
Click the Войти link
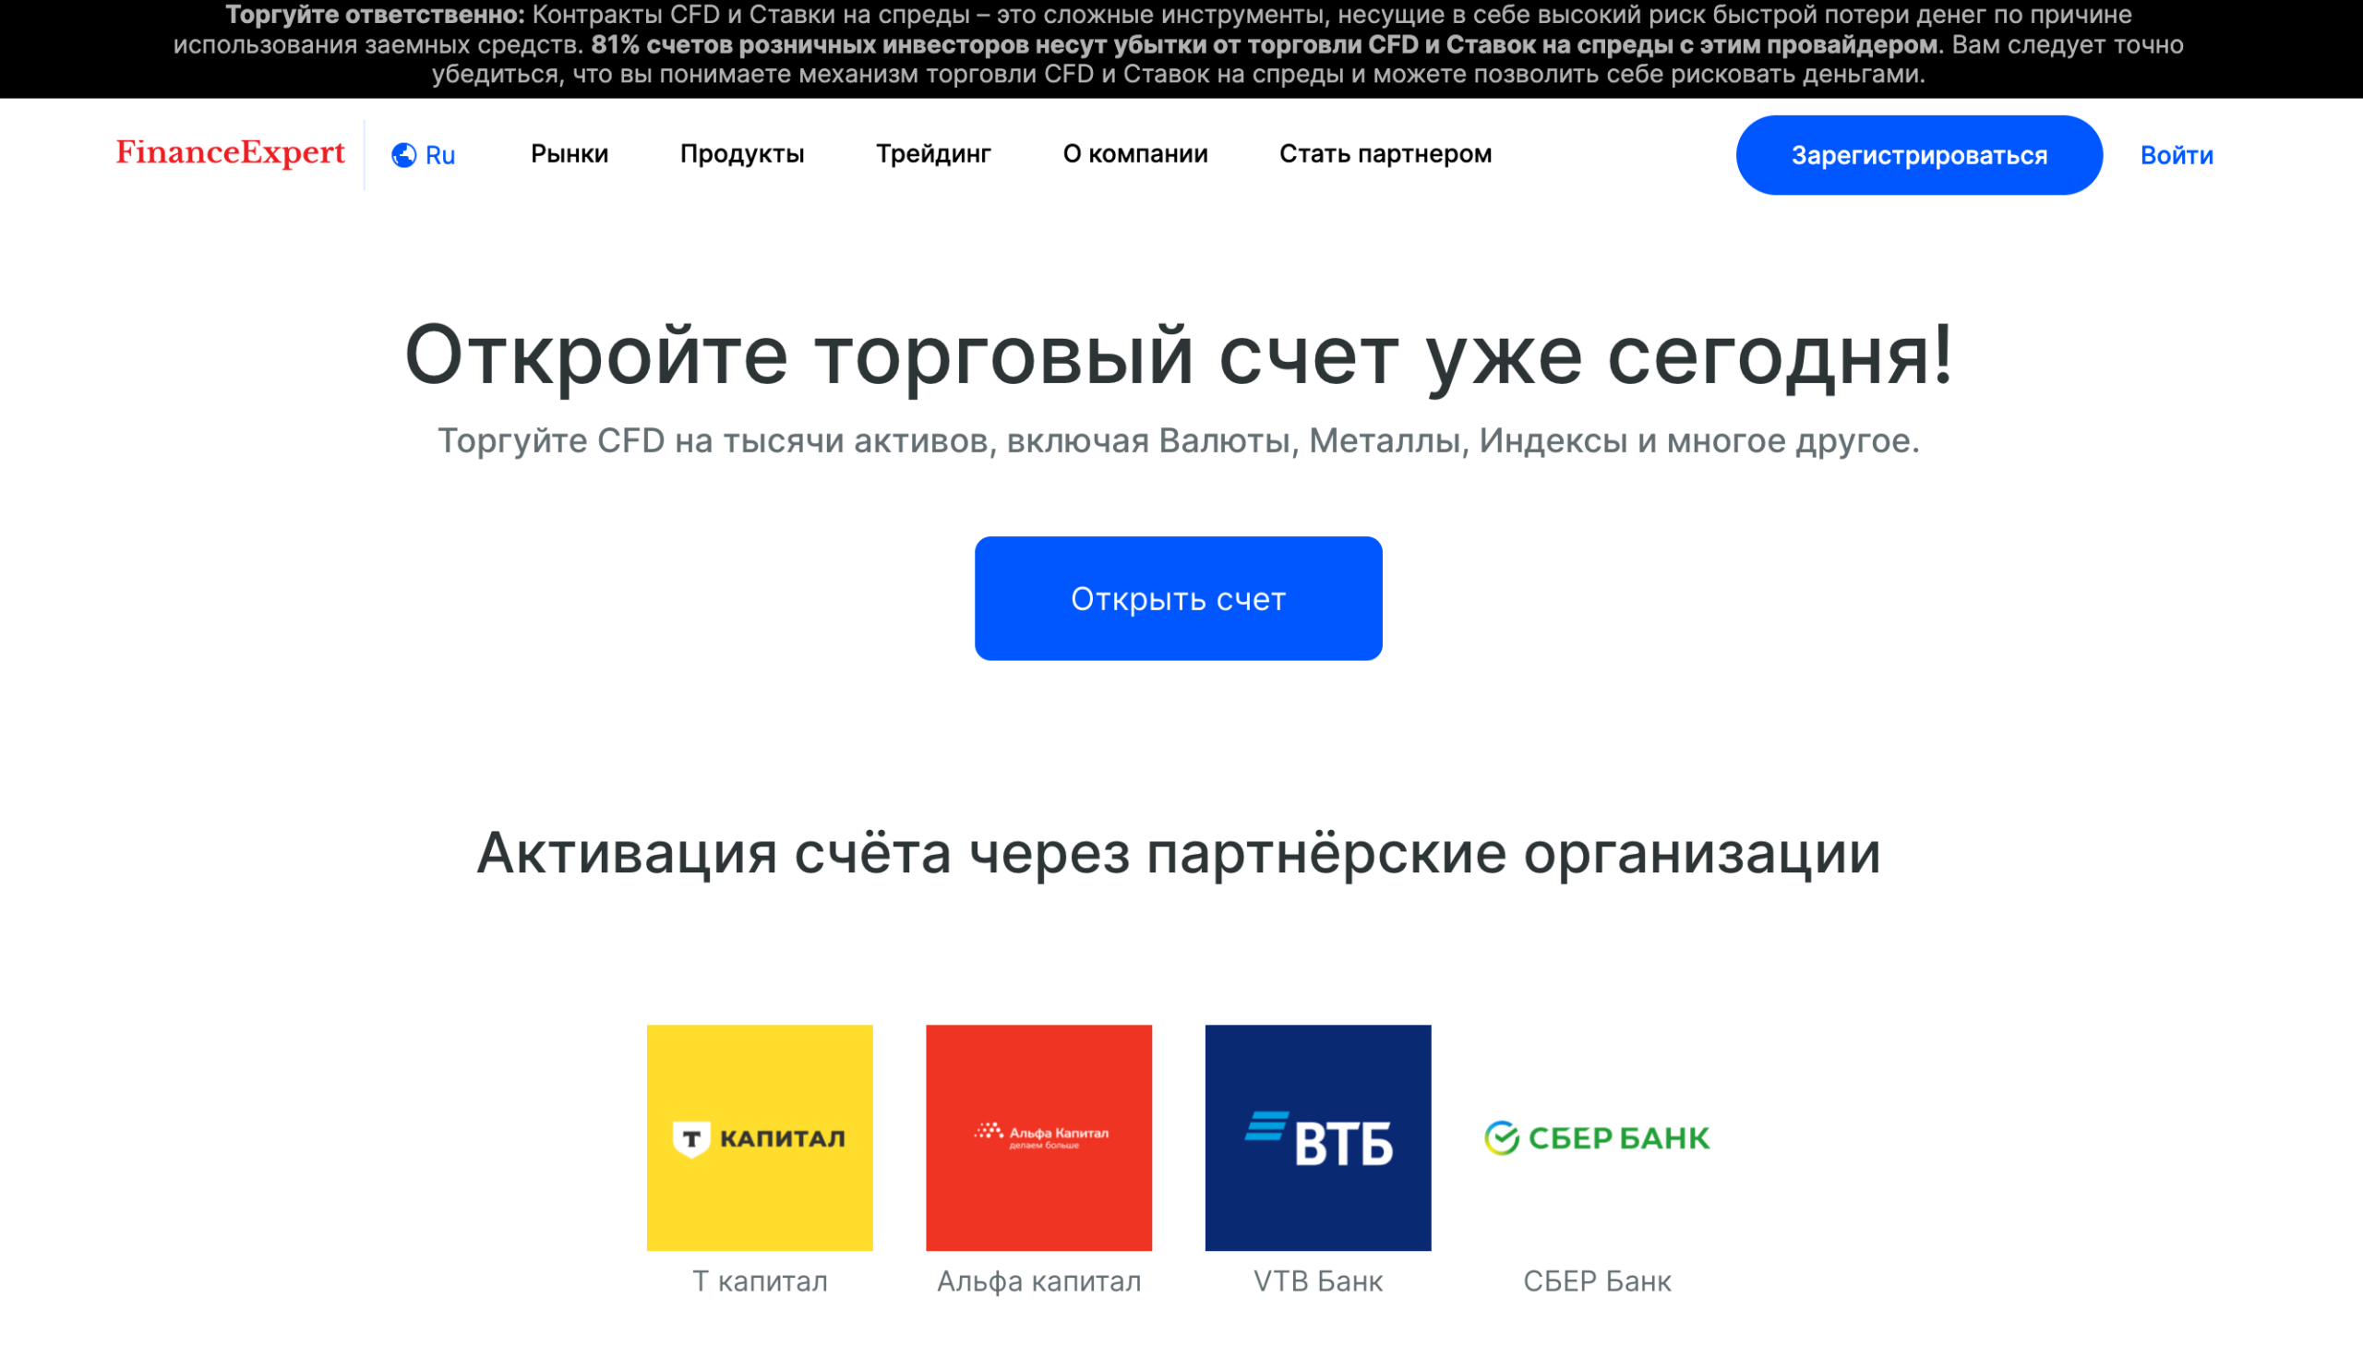click(x=2177, y=155)
